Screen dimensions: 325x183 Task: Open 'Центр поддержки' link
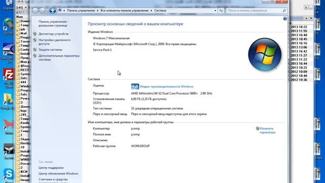(x=51, y=168)
